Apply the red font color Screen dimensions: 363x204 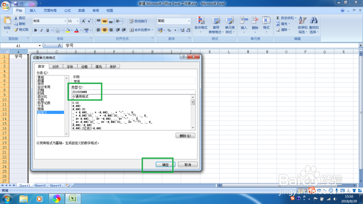pyautogui.click(x=76, y=30)
